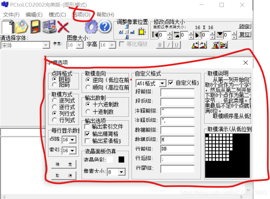
Task: Open the 文件(F) menu
Action: tap(11, 15)
